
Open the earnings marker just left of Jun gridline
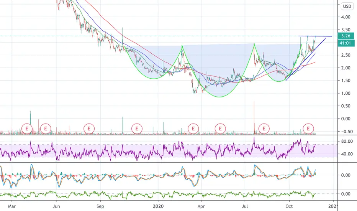pos(46,129)
